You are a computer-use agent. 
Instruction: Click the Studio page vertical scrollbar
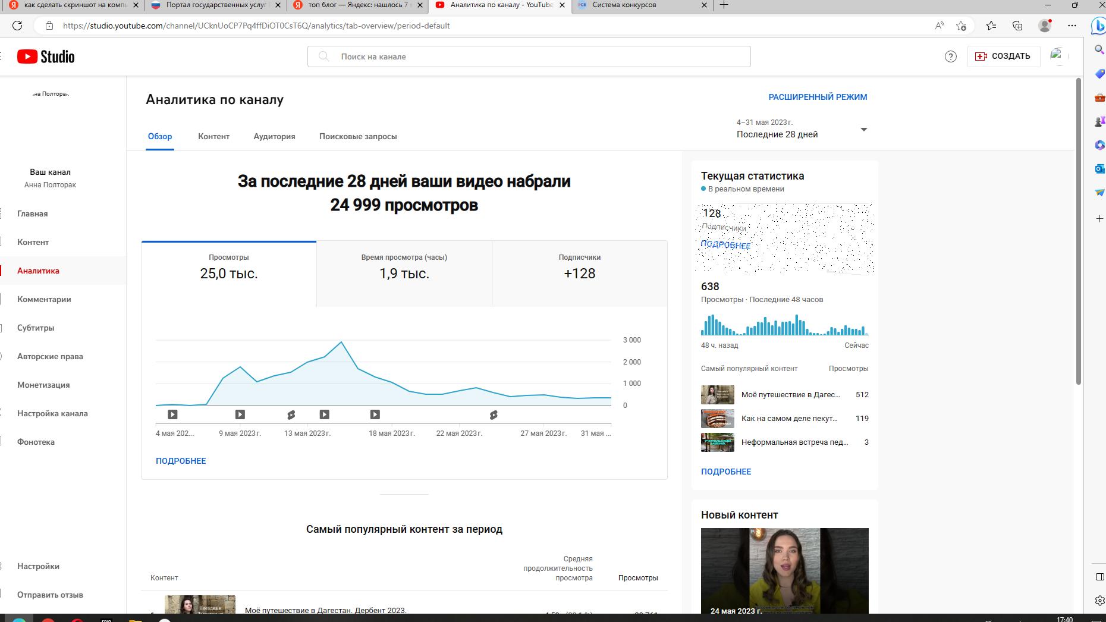click(x=1078, y=232)
